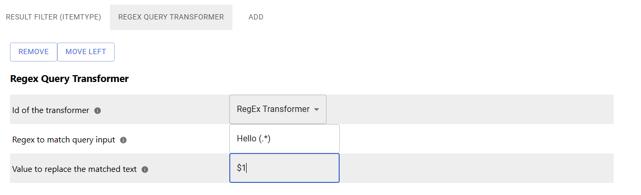Open the RegEx Transformer dropdown
641x195 pixels.
pyautogui.click(x=278, y=109)
